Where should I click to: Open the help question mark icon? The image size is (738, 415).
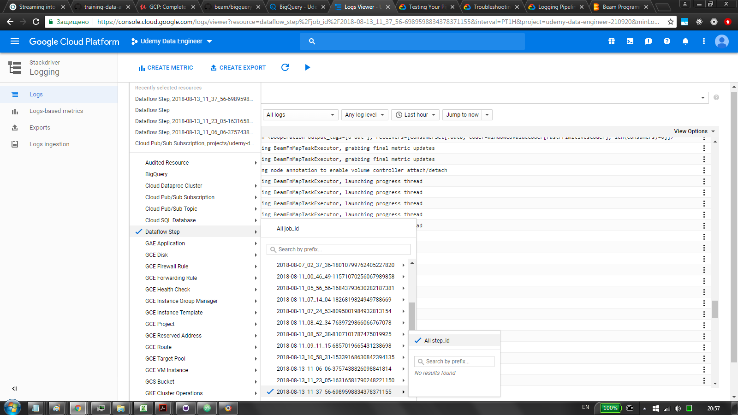pyautogui.click(x=667, y=41)
